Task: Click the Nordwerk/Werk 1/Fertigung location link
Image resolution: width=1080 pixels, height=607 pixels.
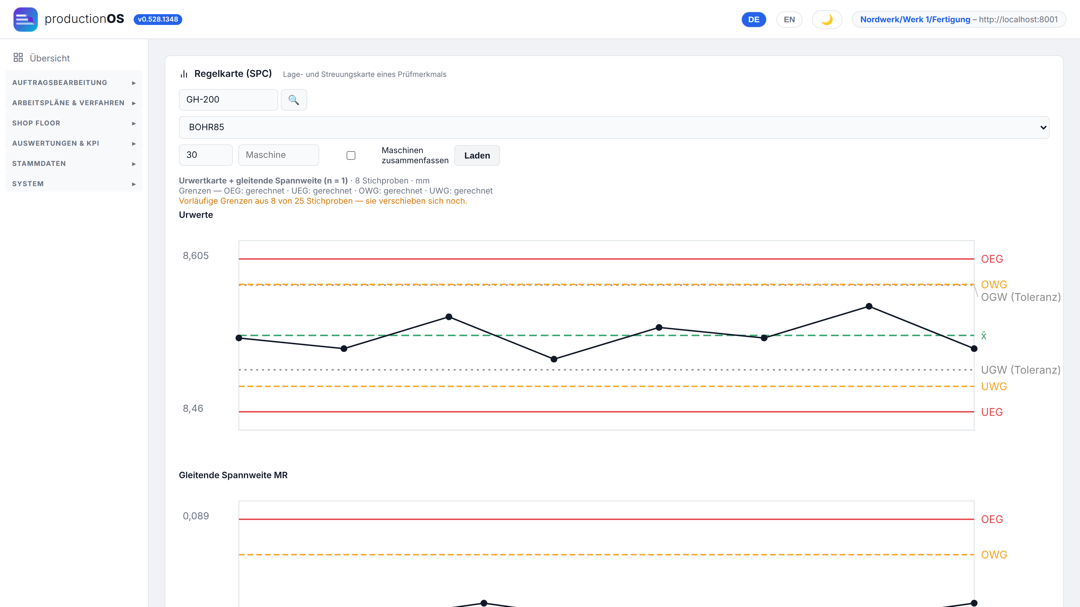Action: pos(915,20)
